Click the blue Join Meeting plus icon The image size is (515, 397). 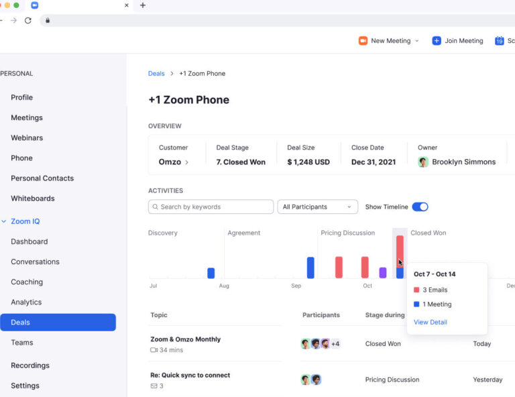tap(437, 41)
